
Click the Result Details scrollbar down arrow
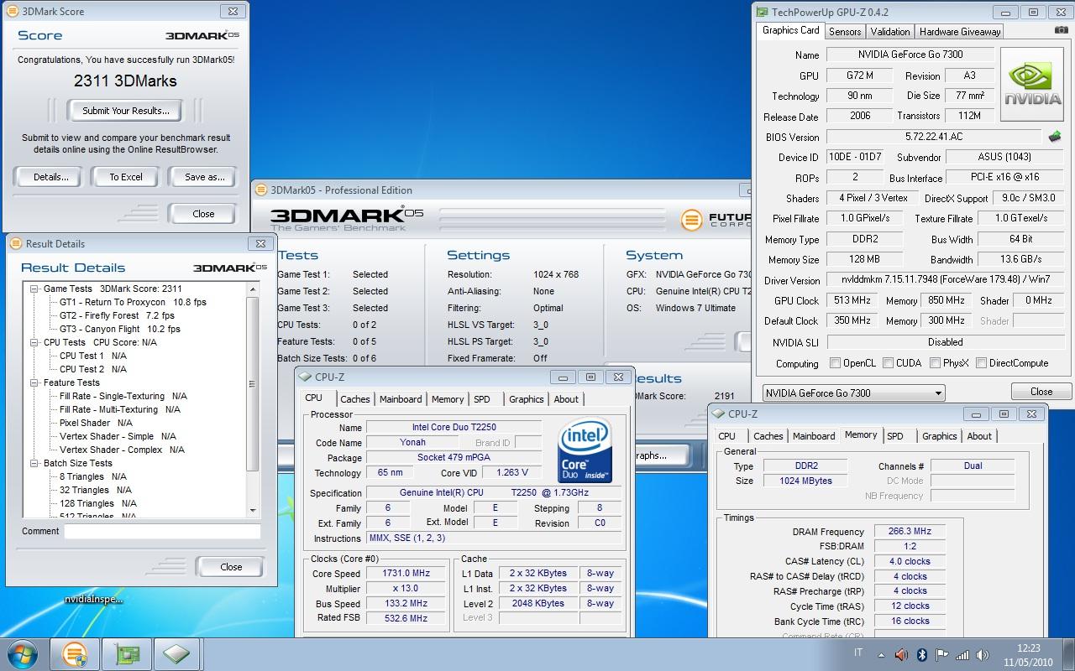tap(253, 511)
